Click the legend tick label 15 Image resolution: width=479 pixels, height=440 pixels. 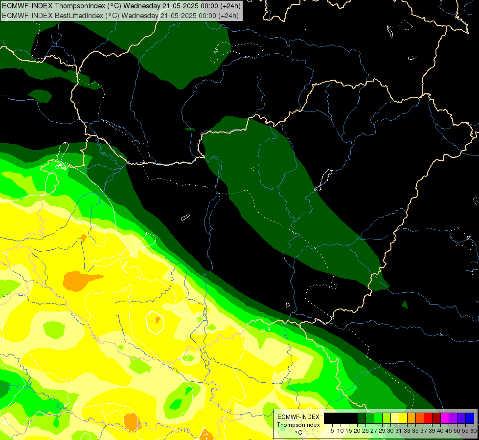coord(349,431)
